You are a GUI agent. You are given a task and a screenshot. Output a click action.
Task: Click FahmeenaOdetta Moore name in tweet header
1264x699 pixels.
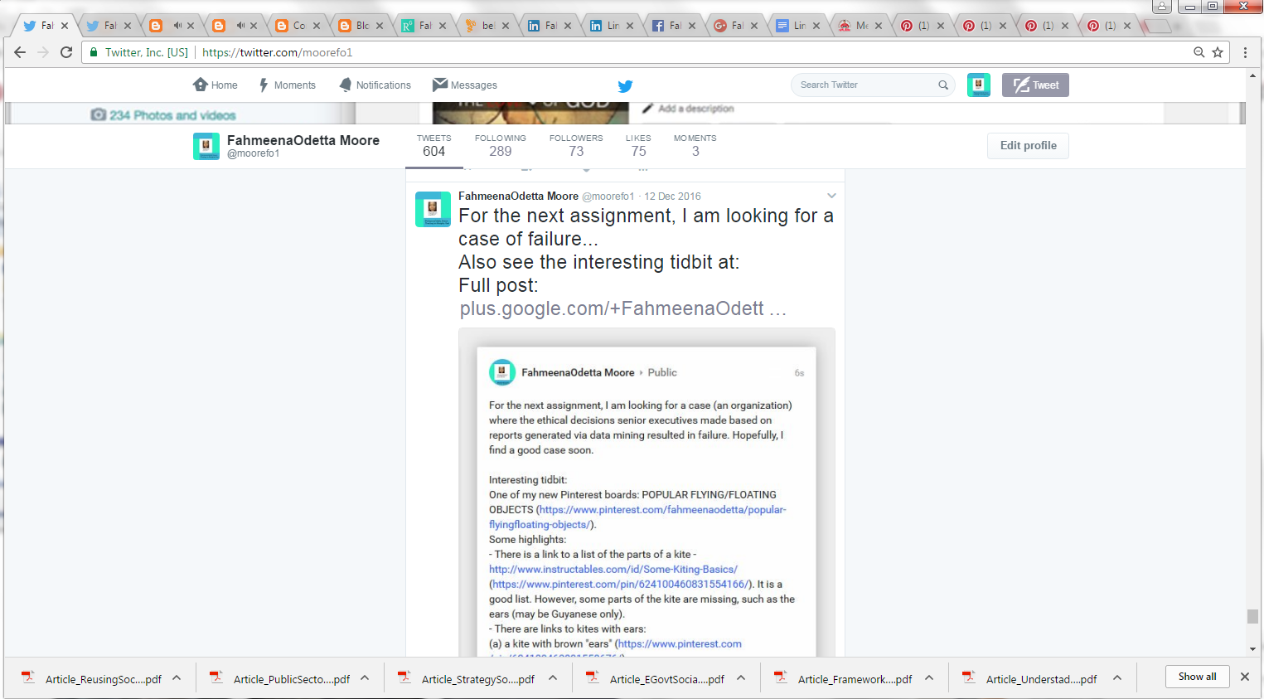click(x=518, y=197)
